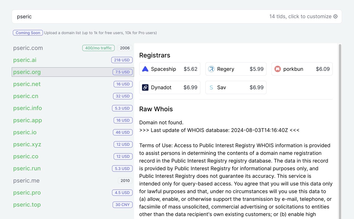Click the 'Domain not found.' text

point(161,122)
